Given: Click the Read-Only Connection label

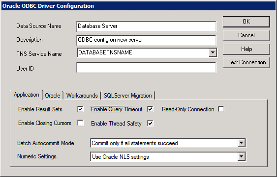Looking at the screenshot, I should click(x=188, y=109).
